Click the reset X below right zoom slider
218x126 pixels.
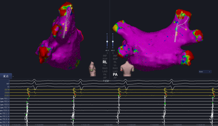pyautogui.click(x=113, y=53)
